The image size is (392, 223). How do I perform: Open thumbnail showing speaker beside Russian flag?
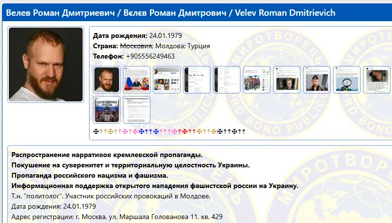pyautogui.click(x=137, y=80)
